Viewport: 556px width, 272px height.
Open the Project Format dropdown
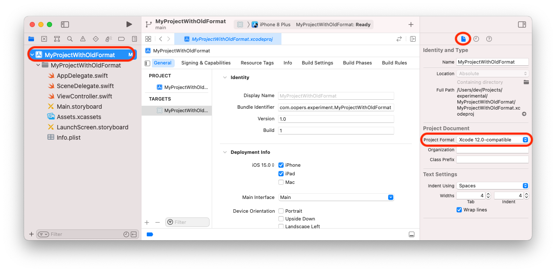coord(493,140)
